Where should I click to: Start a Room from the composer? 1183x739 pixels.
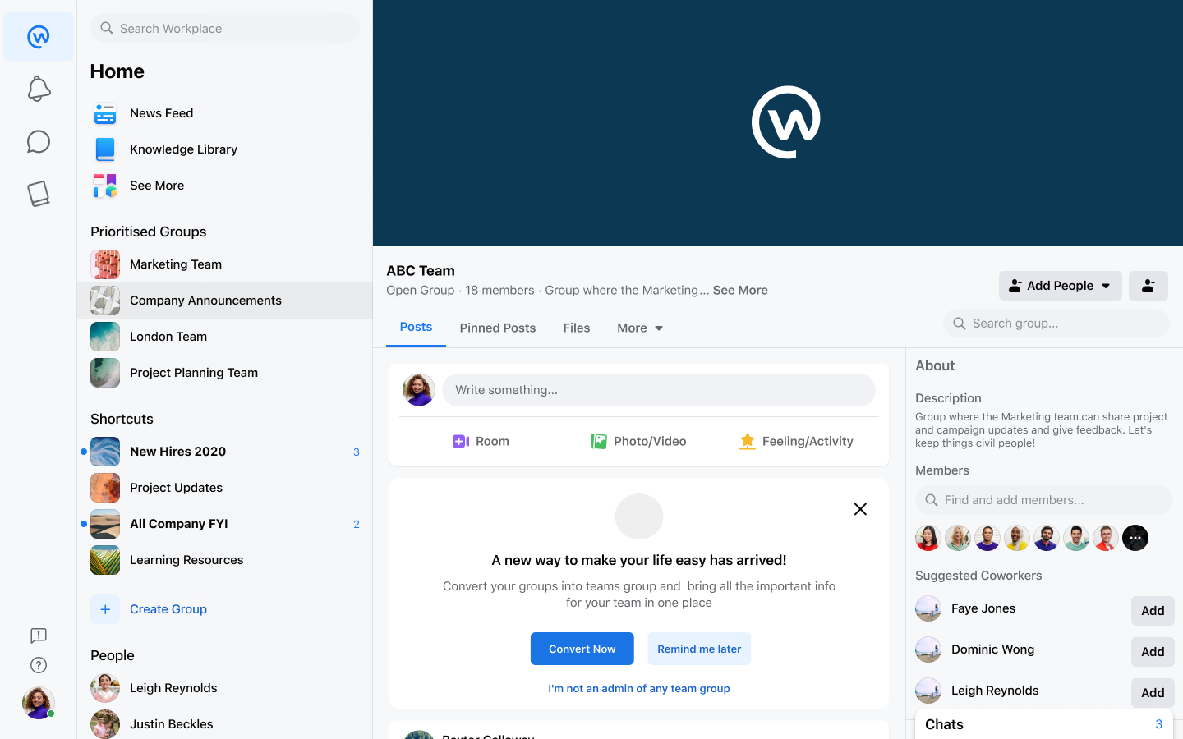click(x=481, y=442)
